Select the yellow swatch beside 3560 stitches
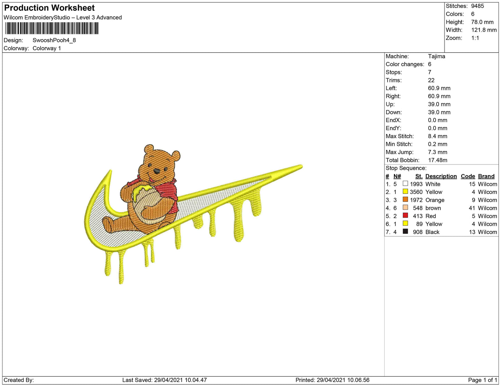Image resolution: width=501 pixels, height=385 pixels. pyautogui.click(x=405, y=191)
